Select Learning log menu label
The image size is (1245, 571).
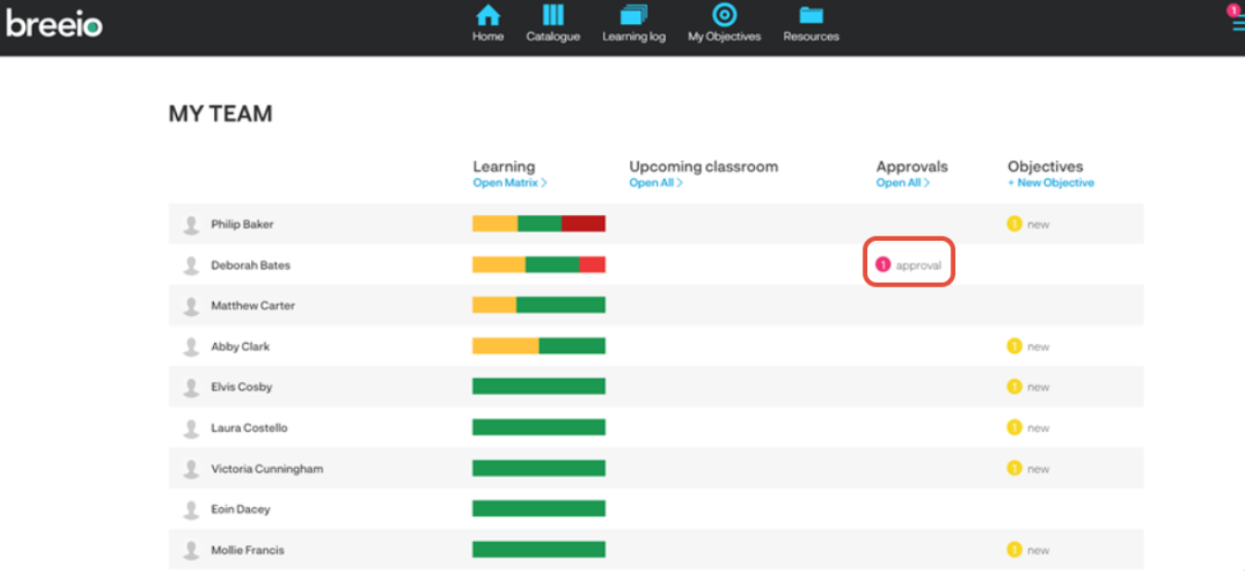[x=634, y=37]
